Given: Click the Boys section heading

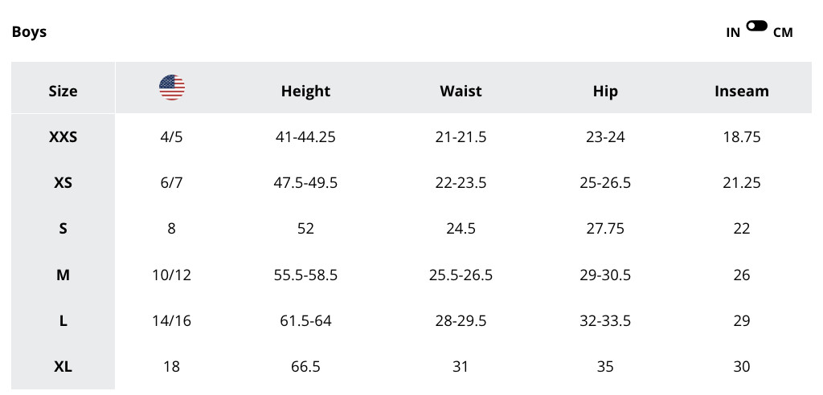Looking at the screenshot, I should point(29,32).
